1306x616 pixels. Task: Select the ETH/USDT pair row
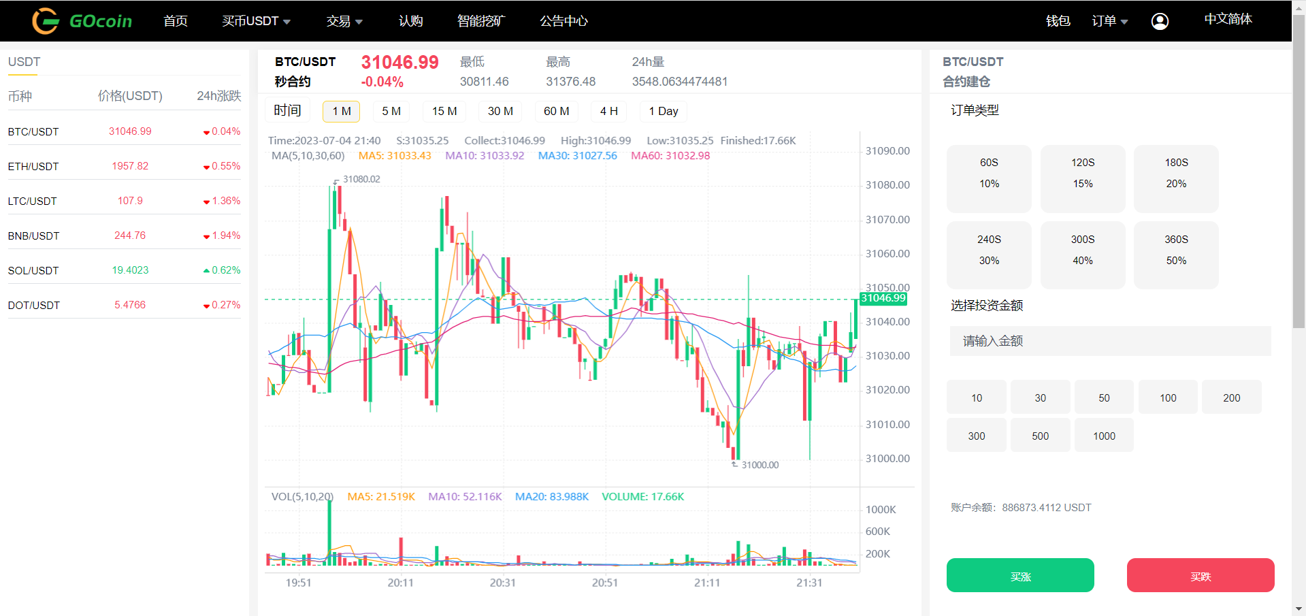pos(124,166)
